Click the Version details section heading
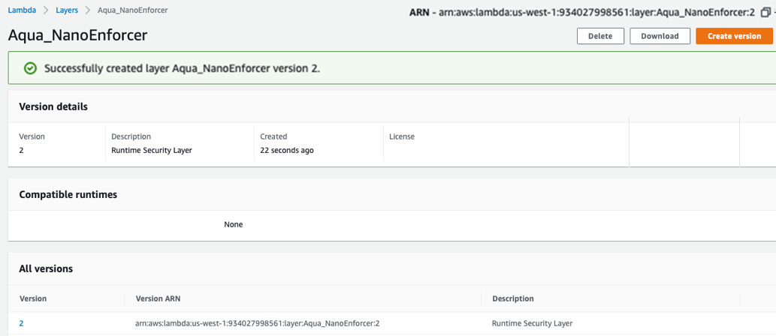Screen dimensions: 776x336 coord(53,106)
